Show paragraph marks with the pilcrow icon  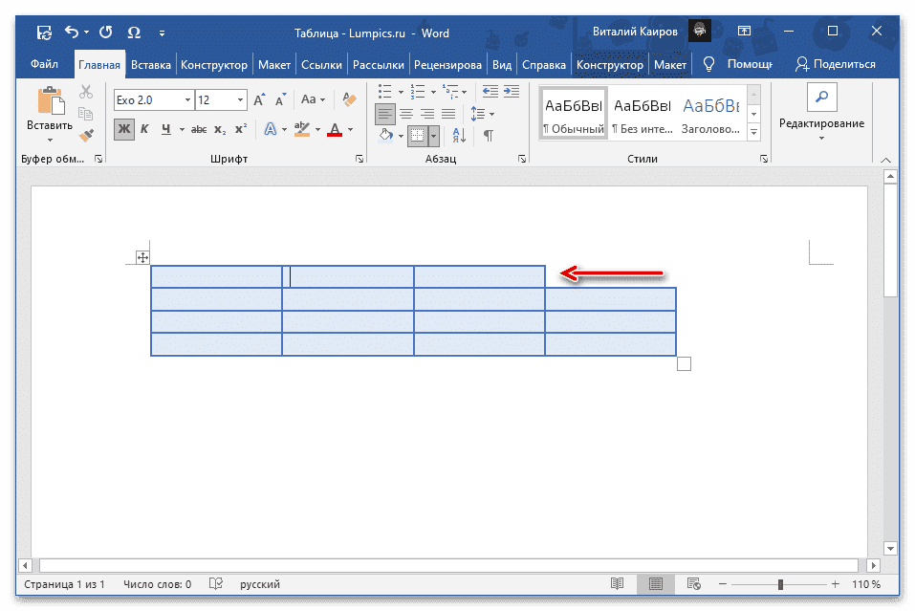[488, 135]
